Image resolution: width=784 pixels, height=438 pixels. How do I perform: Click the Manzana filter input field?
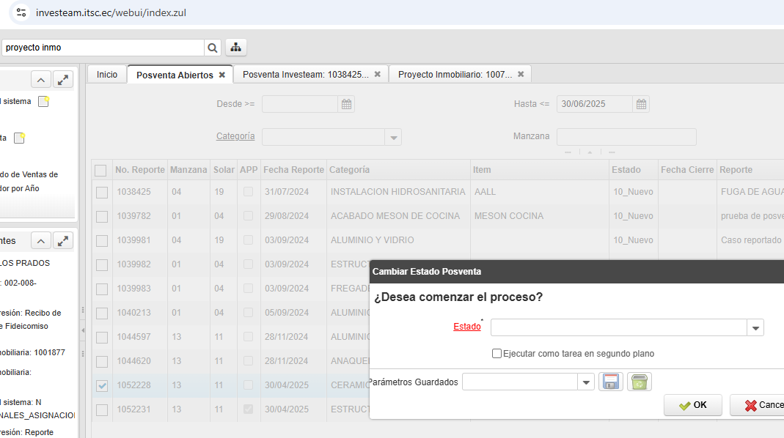tap(626, 137)
